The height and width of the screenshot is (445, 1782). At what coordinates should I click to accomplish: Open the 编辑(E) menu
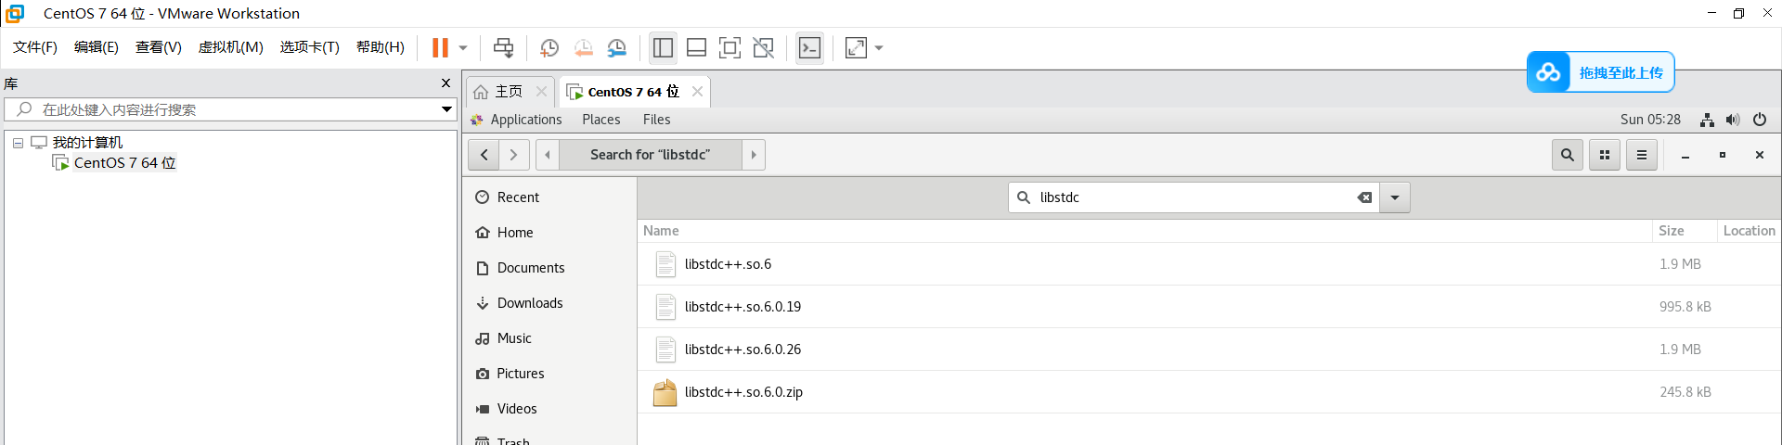(x=97, y=47)
